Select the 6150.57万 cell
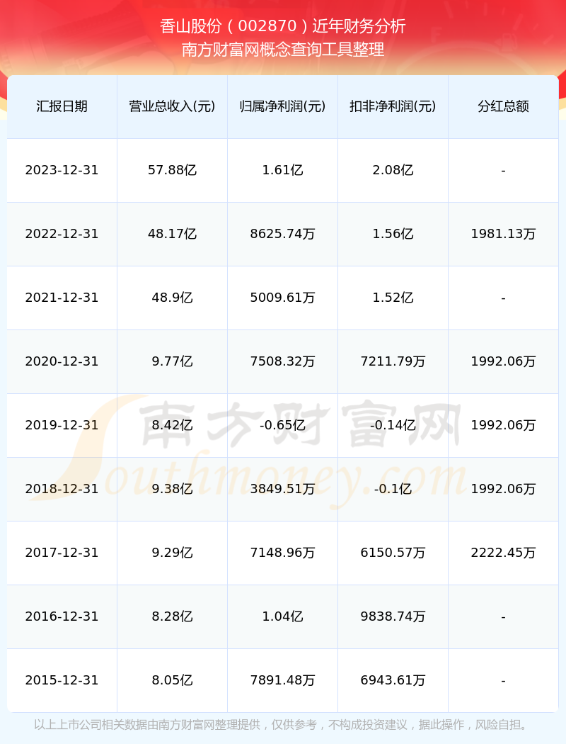 point(393,553)
